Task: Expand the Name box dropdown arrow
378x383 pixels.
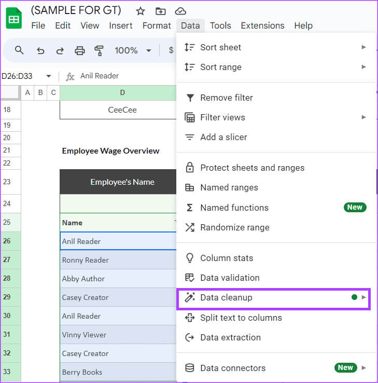Action: tap(49, 76)
